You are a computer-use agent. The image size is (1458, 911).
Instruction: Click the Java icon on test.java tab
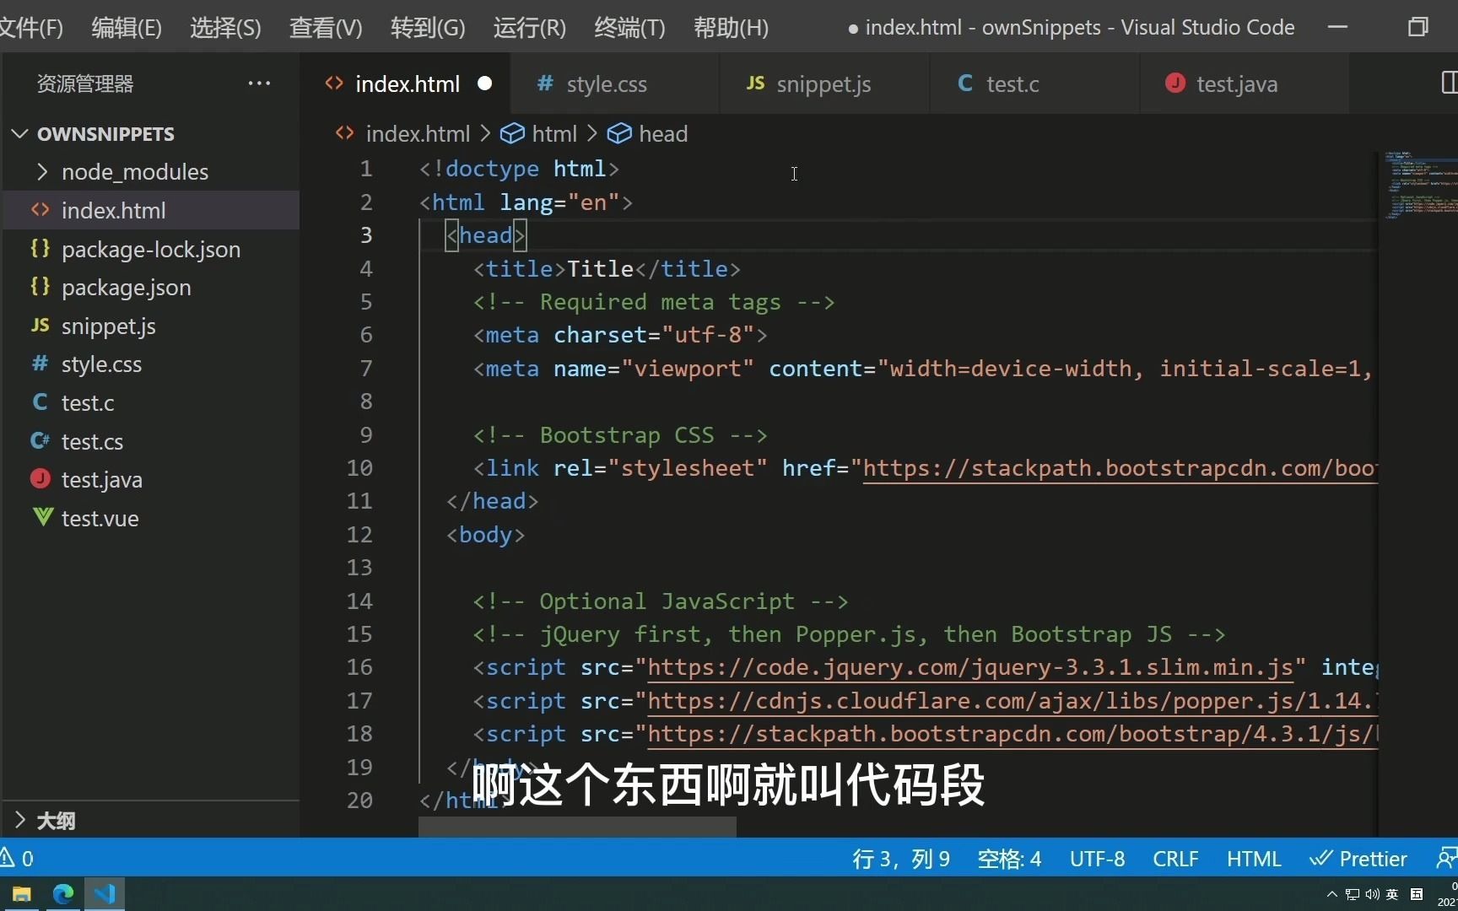click(1174, 83)
